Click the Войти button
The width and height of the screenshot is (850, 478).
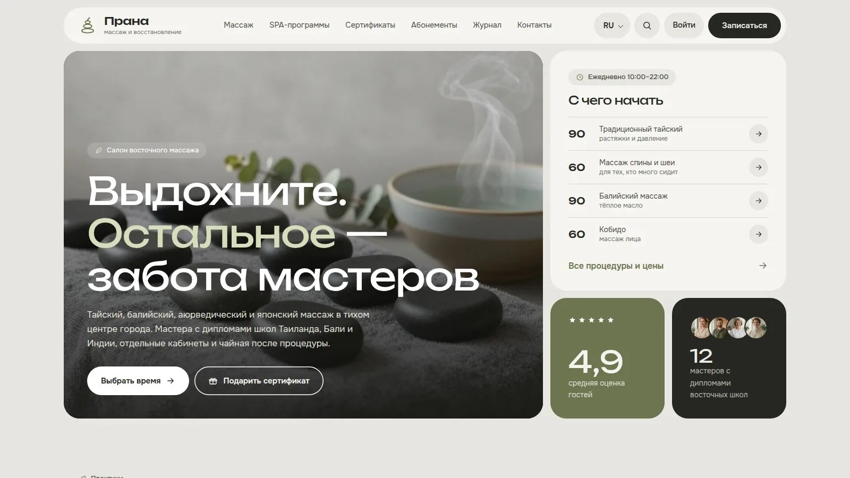(684, 25)
